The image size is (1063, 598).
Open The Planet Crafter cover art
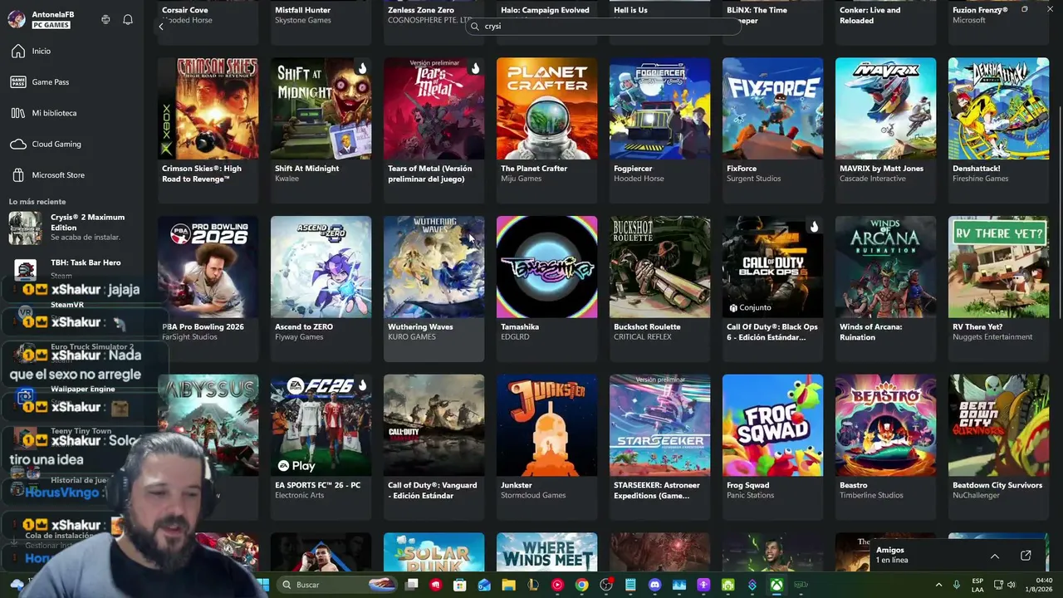coord(546,109)
